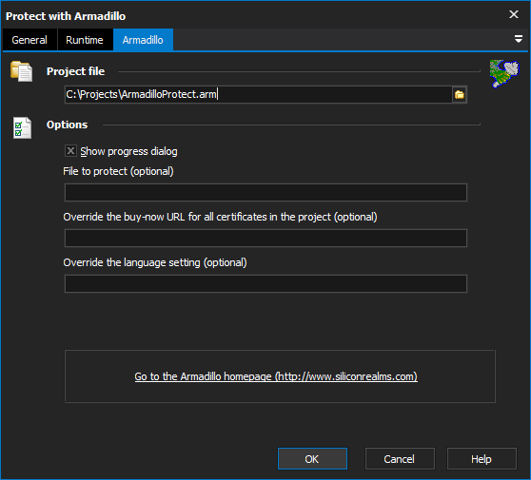
Task: Open the tab list dropdown arrow
Action: pos(518,39)
